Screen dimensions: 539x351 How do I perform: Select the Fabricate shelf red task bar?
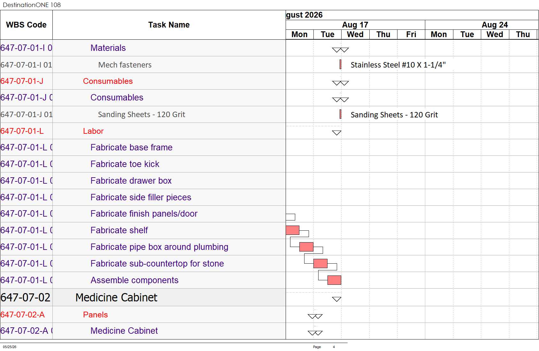click(292, 230)
